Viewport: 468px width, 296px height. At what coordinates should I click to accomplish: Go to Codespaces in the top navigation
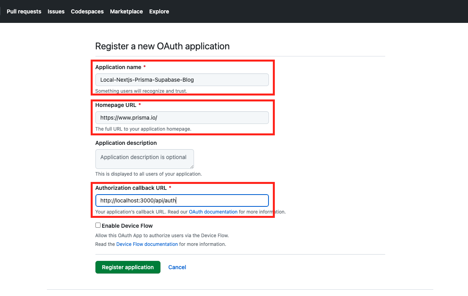pyautogui.click(x=87, y=11)
